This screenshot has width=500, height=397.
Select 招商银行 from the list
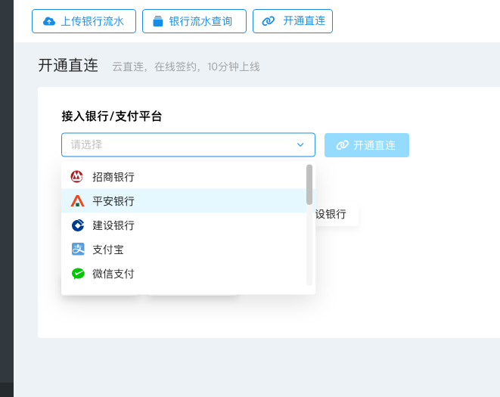pos(184,177)
